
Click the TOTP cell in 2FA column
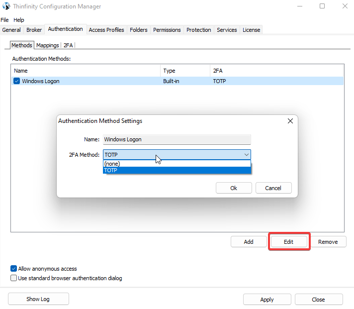pyautogui.click(x=219, y=81)
